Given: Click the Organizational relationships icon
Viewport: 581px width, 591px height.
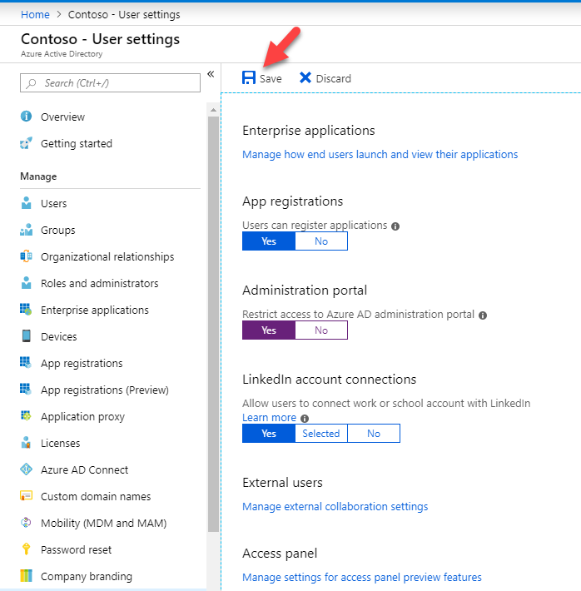Looking at the screenshot, I should click(x=26, y=256).
